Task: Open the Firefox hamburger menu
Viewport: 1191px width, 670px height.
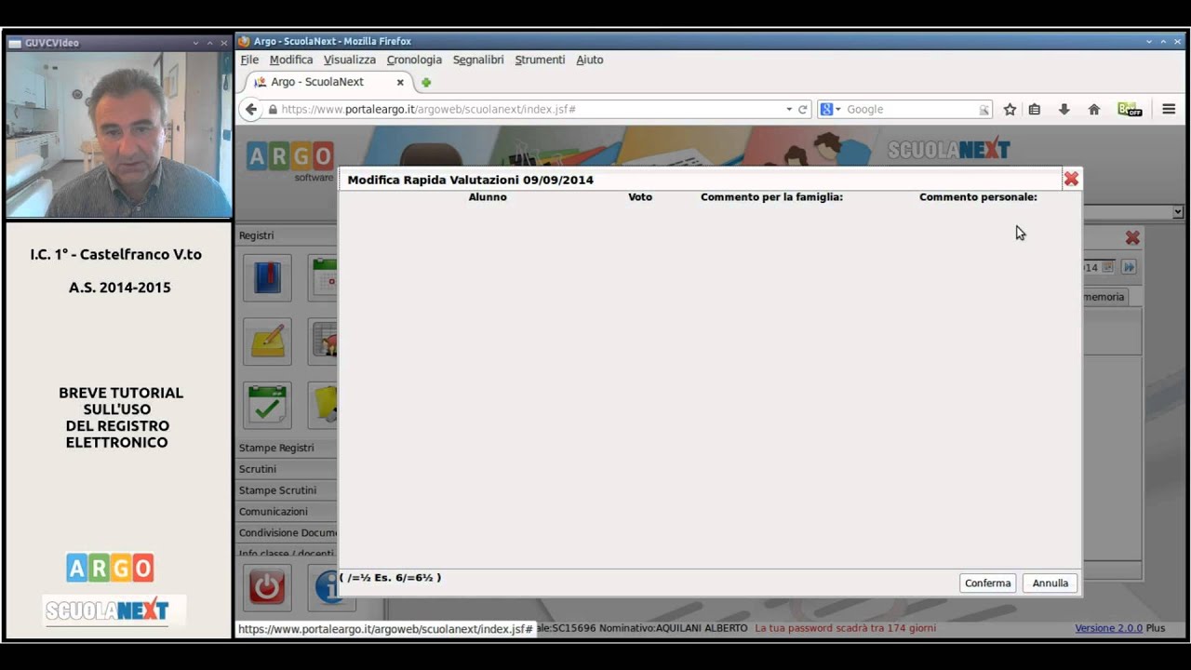Action: tap(1169, 109)
